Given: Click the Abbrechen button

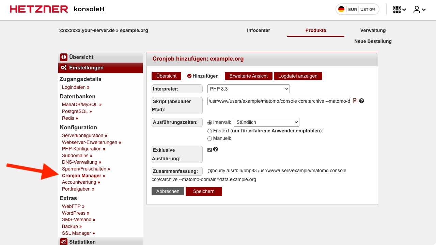Looking at the screenshot, I should coord(168,191).
